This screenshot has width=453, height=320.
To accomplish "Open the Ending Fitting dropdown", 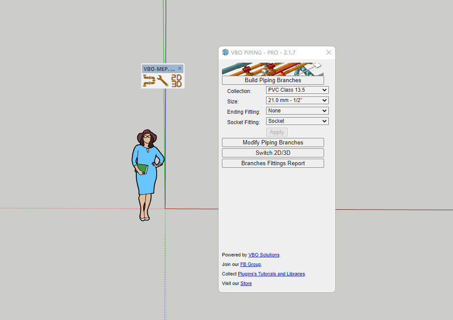I will [297, 111].
